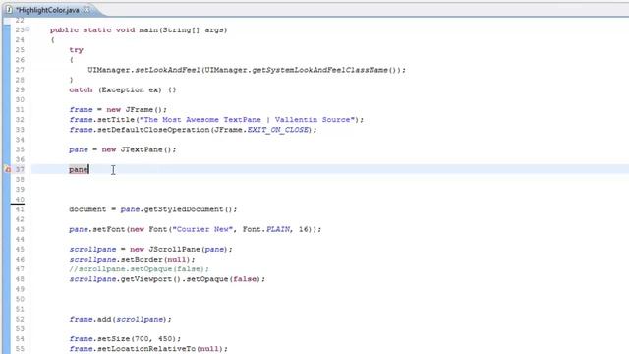Click line number 37 in the gutter
Viewport: 629px width, 354px height.
(x=20, y=169)
